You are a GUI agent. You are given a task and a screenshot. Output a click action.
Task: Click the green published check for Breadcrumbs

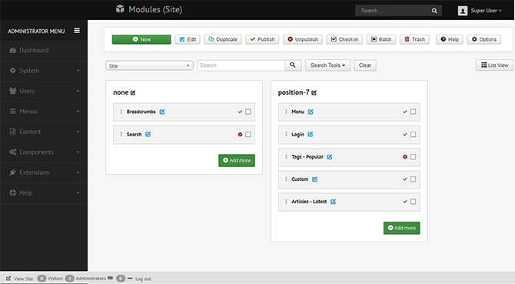(x=240, y=112)
